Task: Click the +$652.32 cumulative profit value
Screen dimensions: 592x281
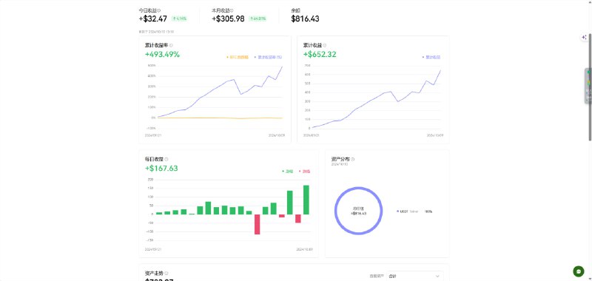Action: pyautogui.click(x=320, y=54)
